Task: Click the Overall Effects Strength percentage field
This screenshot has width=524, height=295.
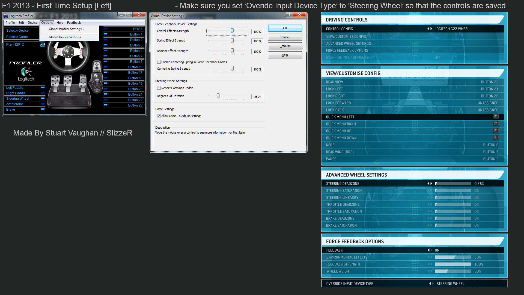Action: pos(257,32)
